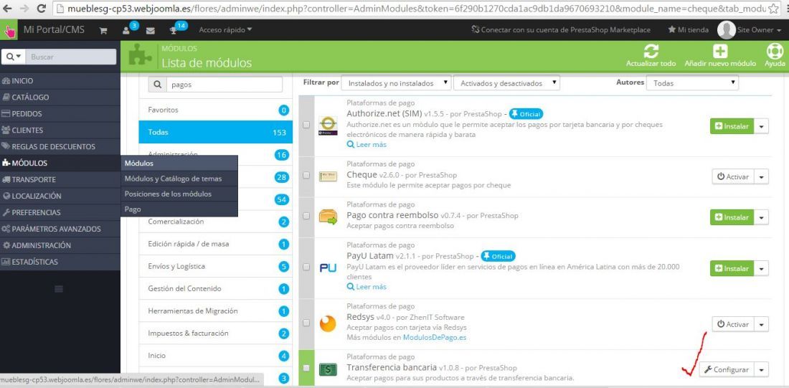Open TRANSPORTE in the sidebar

tap(60, 180)
